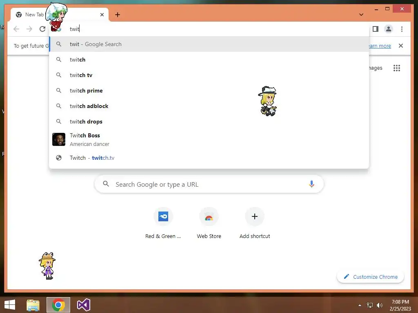Image resolution: width=418 pixels, height=313 pixels.
Task: Start voice search with the microphone icon
Action: click(x=311, y=184)
